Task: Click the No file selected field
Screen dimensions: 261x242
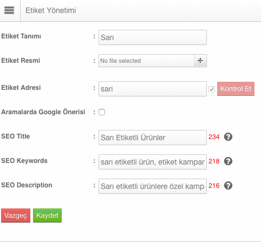Action: [146, 61]
